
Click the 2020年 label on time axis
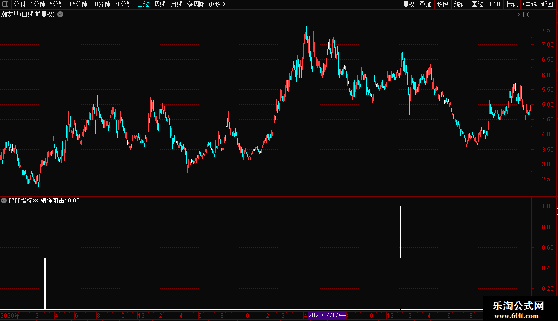point(10,315)
